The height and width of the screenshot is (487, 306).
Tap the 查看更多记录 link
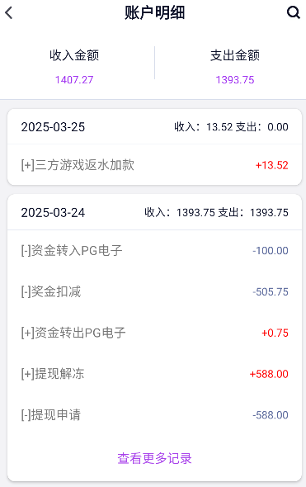pos(154,458)
